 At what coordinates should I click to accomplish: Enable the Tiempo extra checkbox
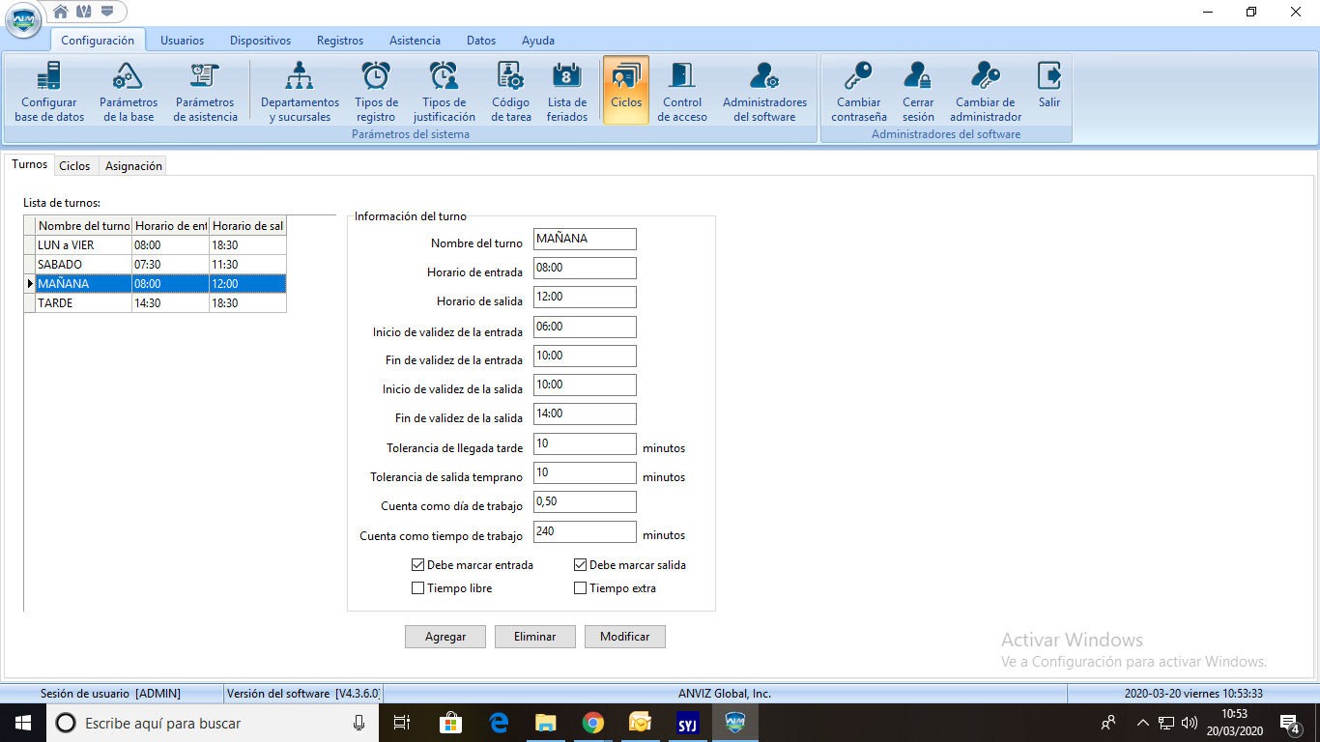580,588
